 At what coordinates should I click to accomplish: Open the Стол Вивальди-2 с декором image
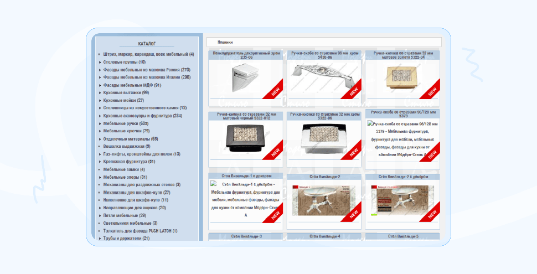coord(402,201)
